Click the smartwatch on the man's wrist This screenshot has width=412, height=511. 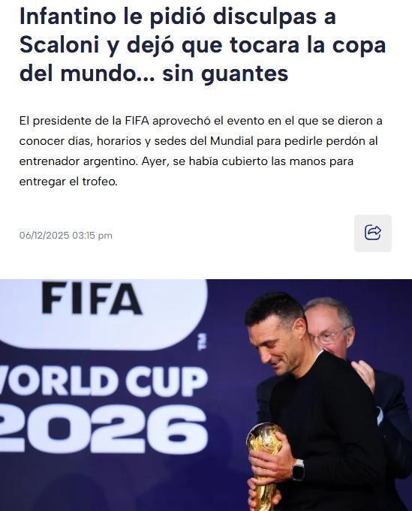pyautogui.click(x=298, y=470)
